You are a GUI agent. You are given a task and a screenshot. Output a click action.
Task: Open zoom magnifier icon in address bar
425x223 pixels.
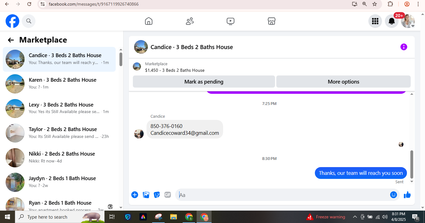[x=364, y=4]
